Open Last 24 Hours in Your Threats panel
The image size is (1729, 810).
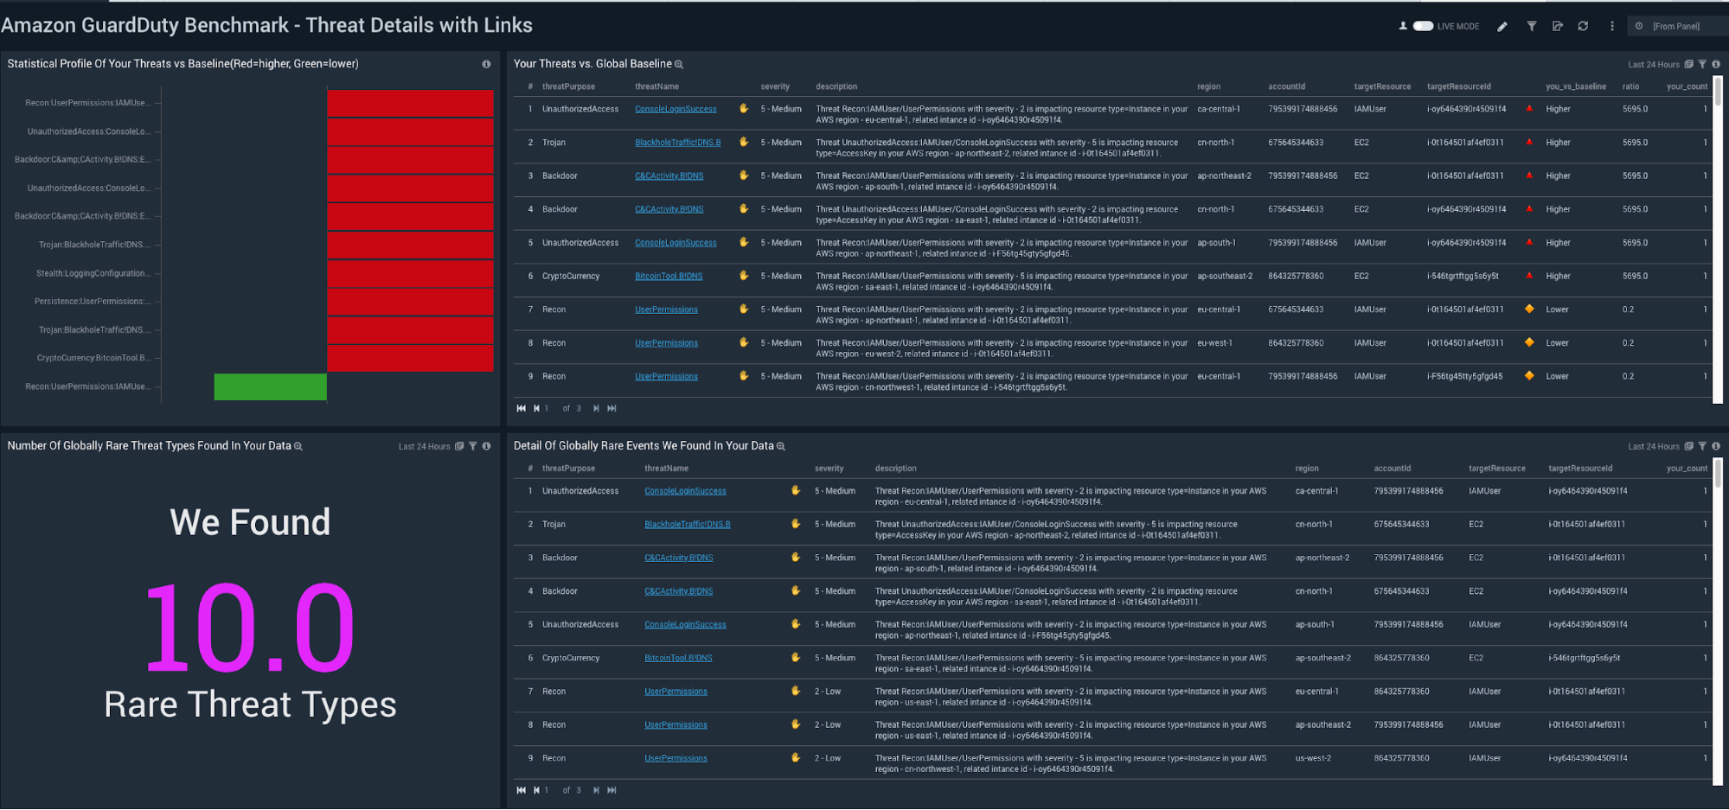point(1653,64)
